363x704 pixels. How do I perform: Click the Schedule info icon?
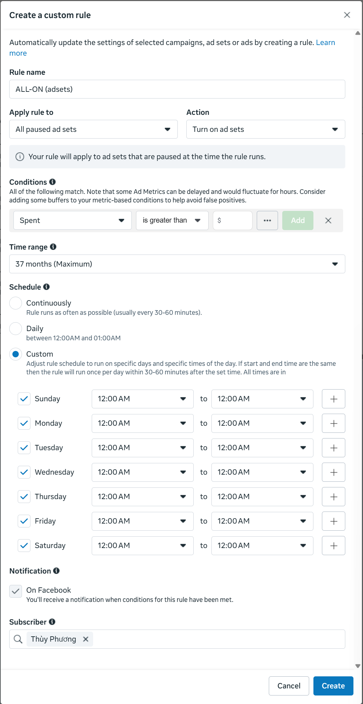(x=46, y=287)
